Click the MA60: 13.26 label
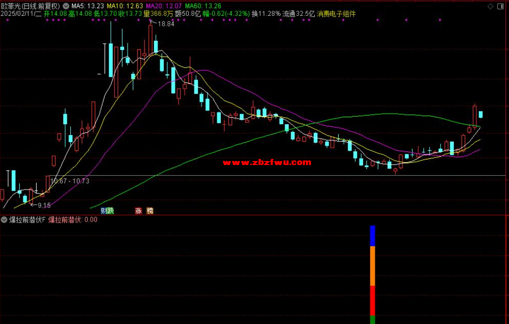 click(203, 6)
